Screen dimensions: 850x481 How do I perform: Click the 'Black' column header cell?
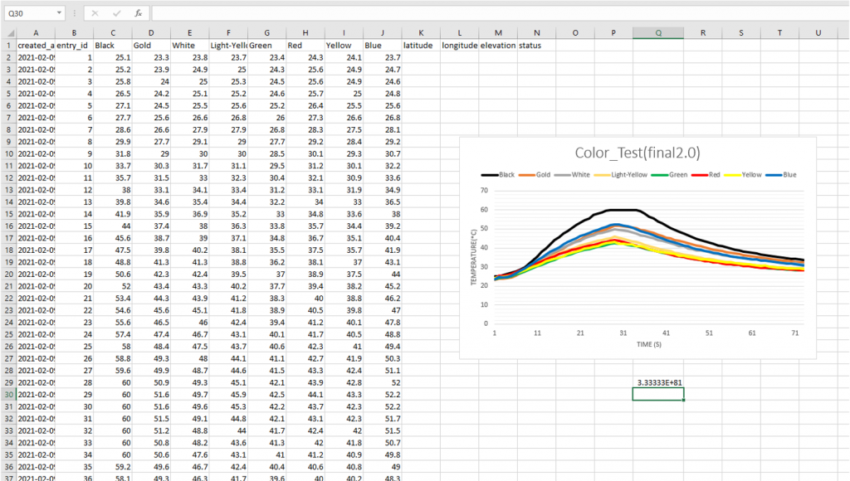click(x=113, y=46)
